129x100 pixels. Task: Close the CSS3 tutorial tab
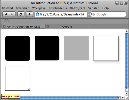(x=4, y=26)
